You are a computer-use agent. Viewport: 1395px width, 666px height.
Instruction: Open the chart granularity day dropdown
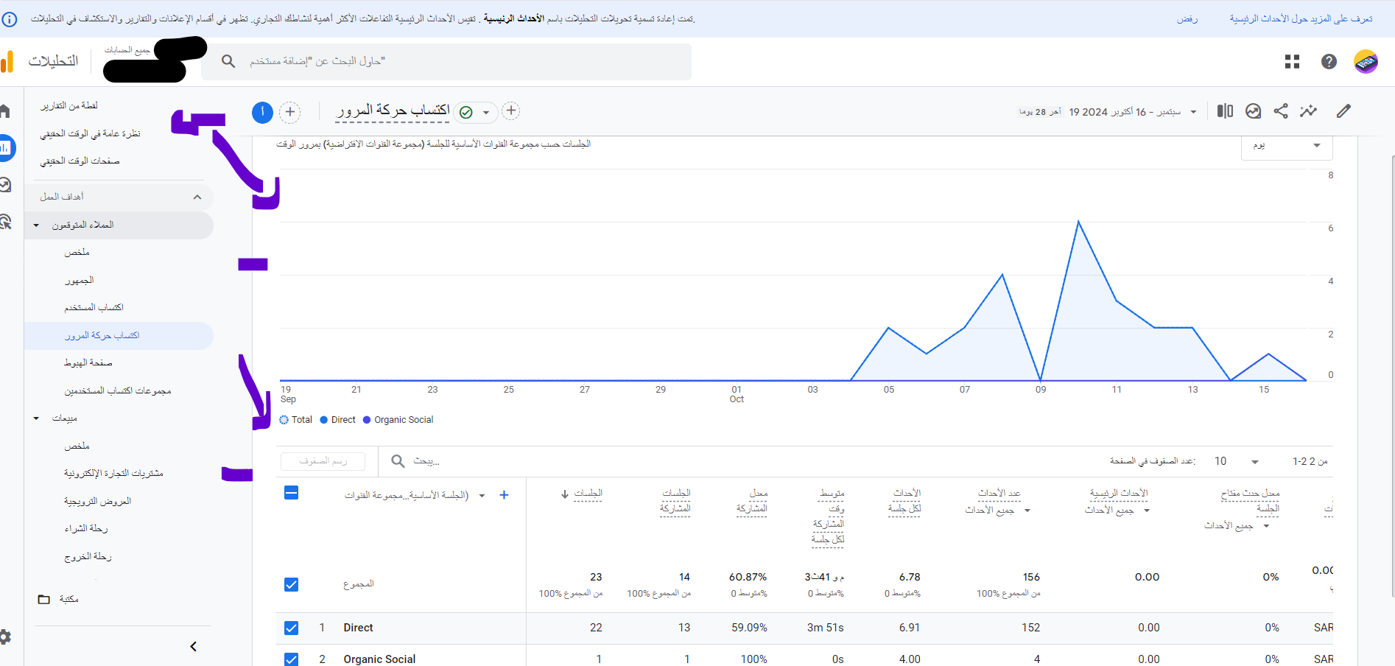pos(1287,146)
